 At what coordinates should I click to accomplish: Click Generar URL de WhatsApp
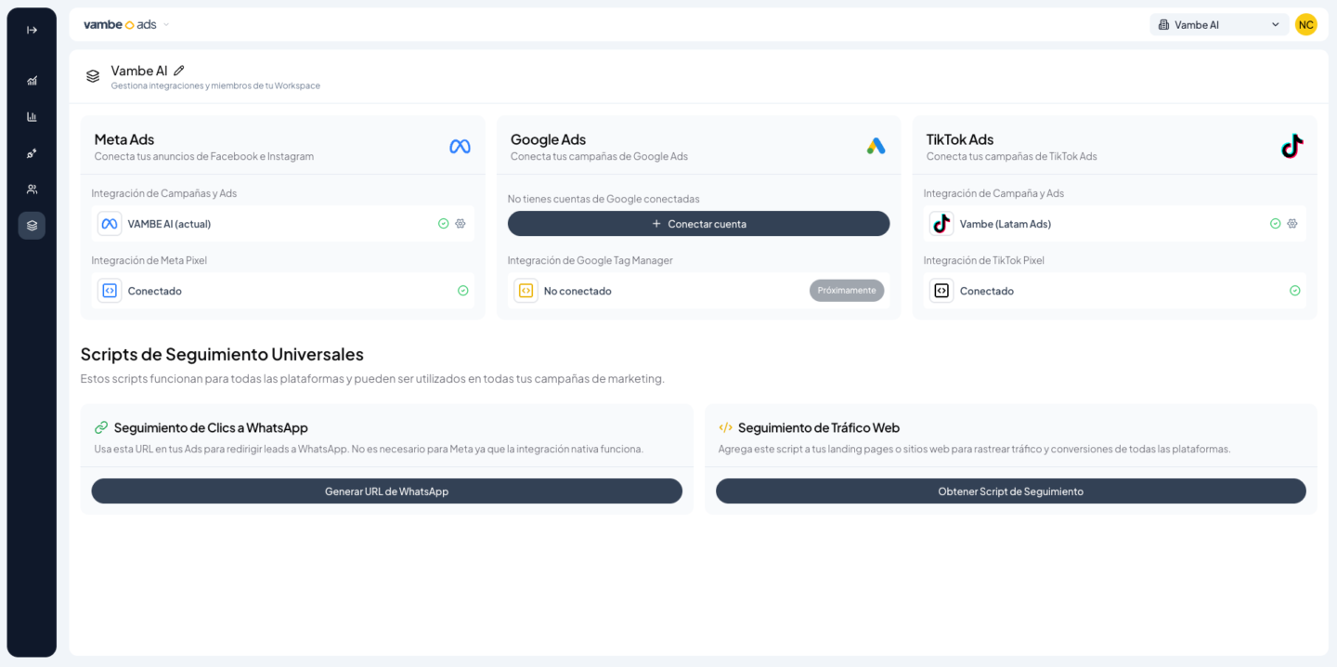pyautogui.click(x=386, y=491)
